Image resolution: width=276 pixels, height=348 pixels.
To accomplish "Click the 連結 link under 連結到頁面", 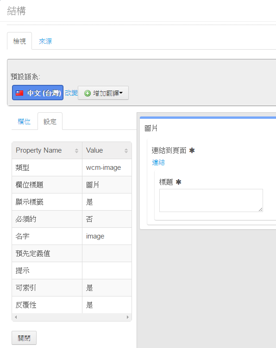I will point(158,162).
